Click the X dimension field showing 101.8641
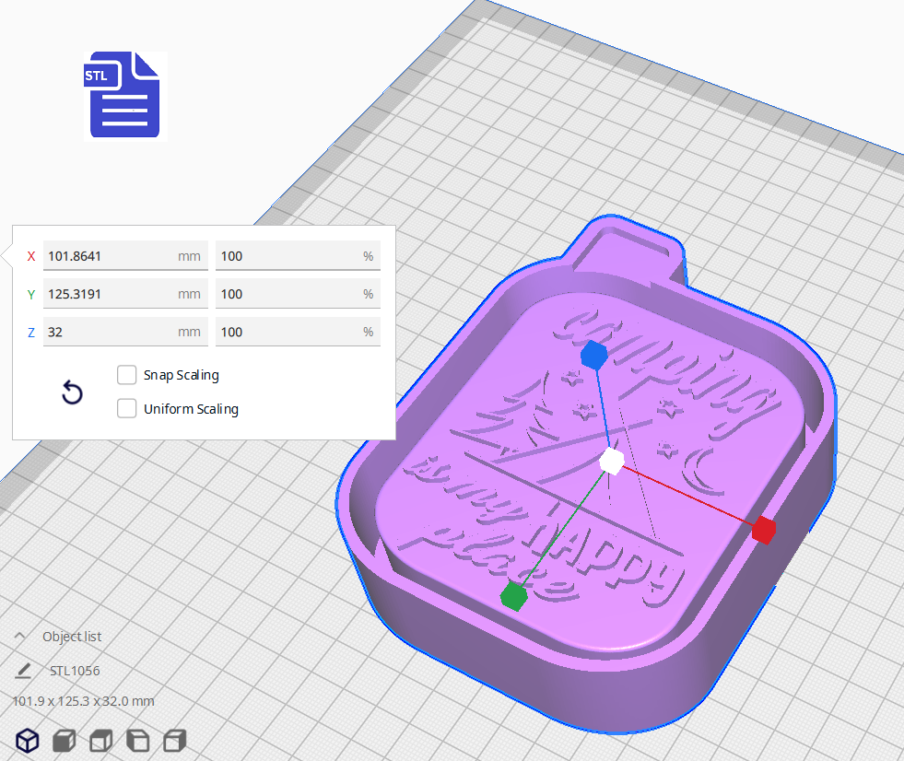904x761 pixels. tap(124, 255)
